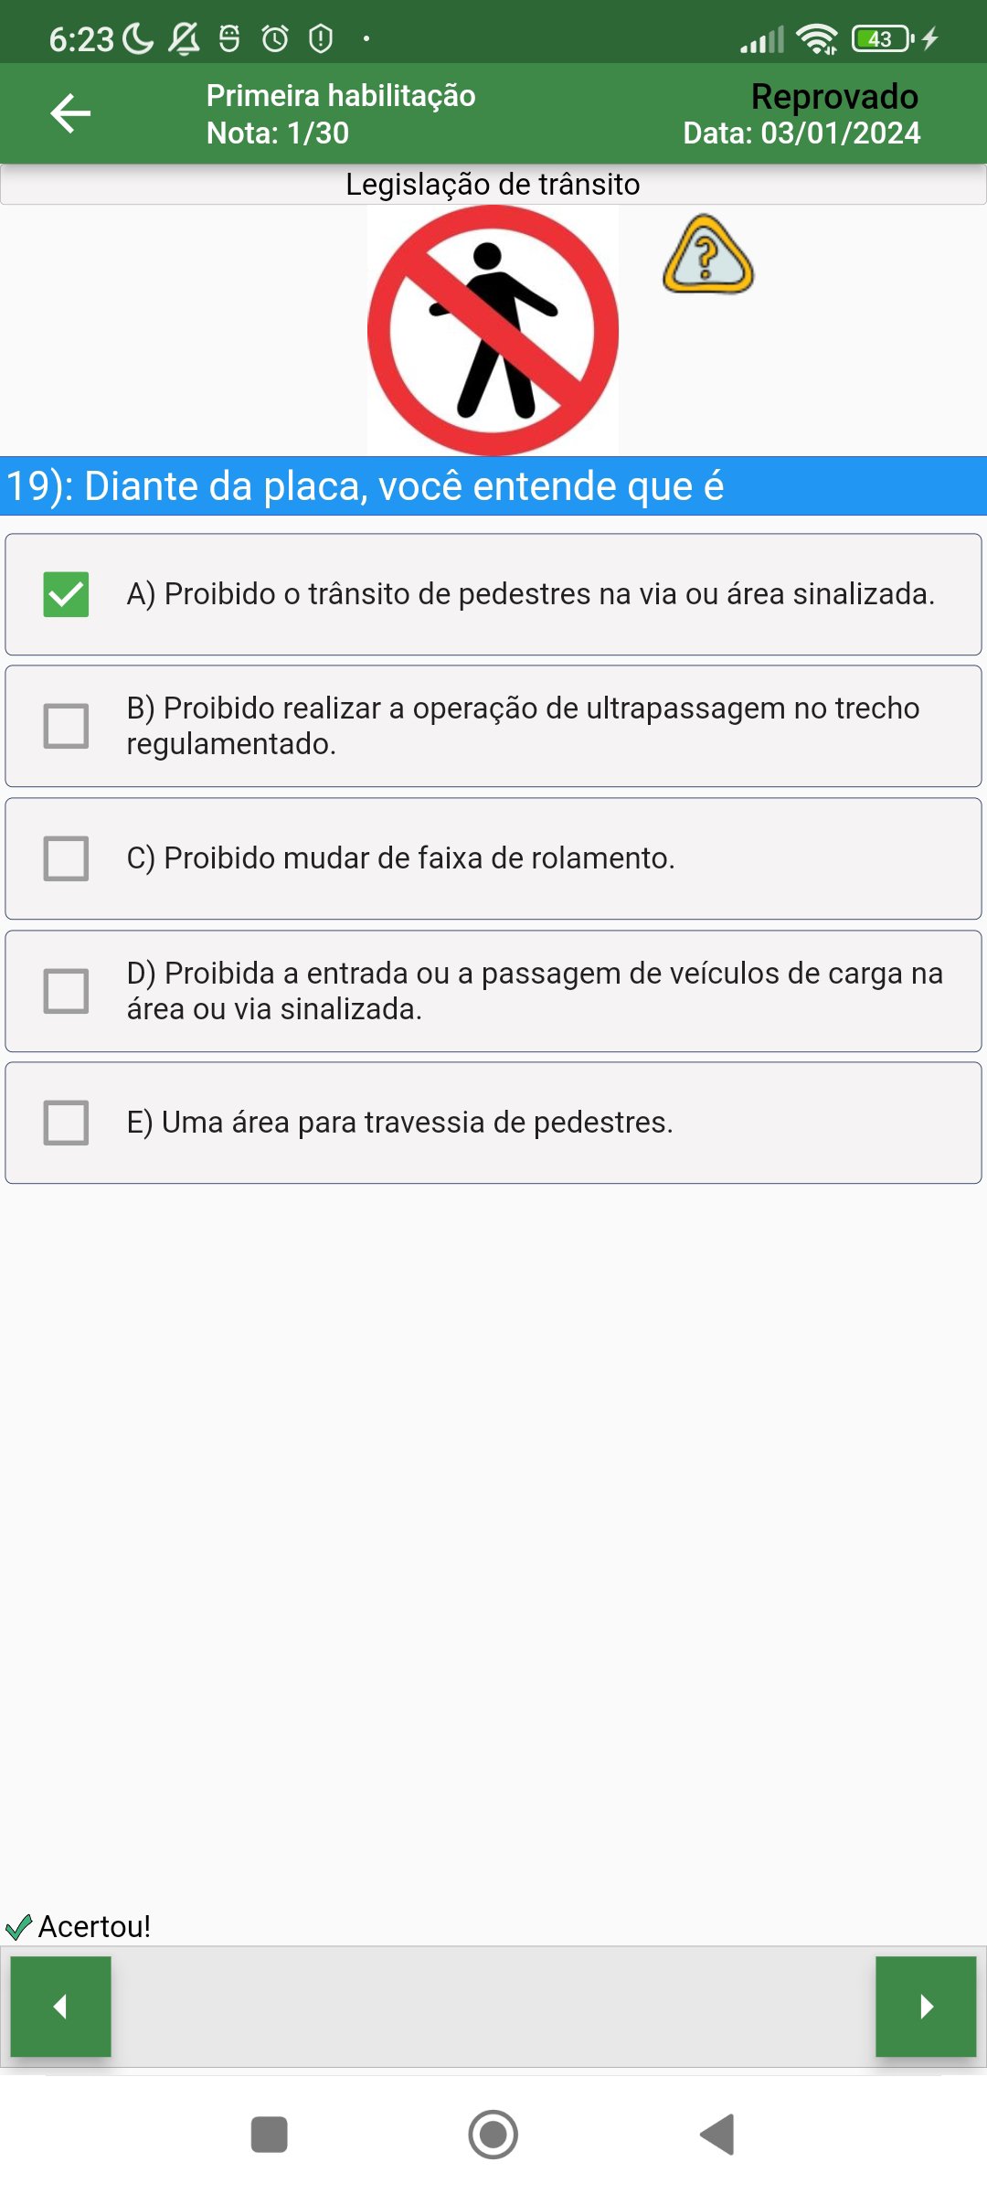
Task: Tap the 'Legislação de trânsito' category bar
Action: tap(493, 185)
